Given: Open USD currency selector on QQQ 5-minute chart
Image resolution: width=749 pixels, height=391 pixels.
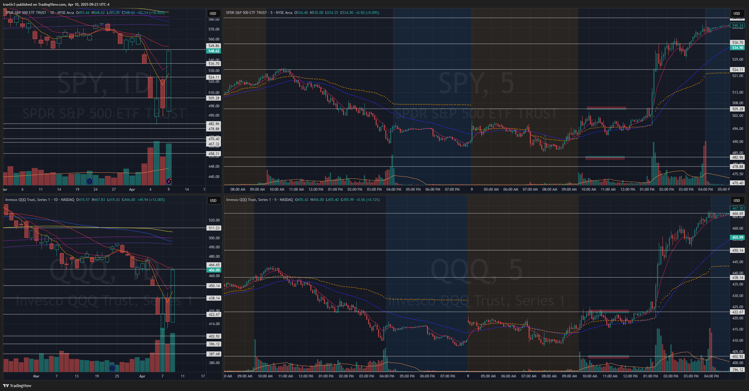Looking at the screenshot, I should click(737, 200).
